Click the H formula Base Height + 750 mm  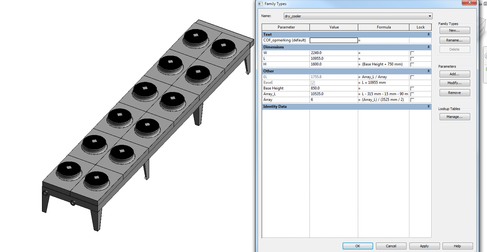pos(382,64)
